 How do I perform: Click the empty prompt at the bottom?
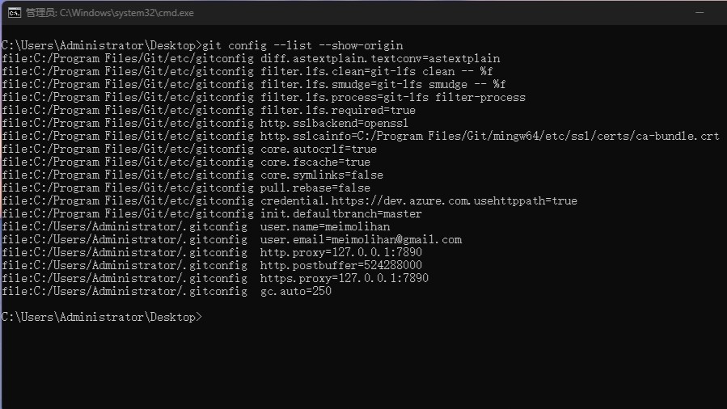(102, 318)
